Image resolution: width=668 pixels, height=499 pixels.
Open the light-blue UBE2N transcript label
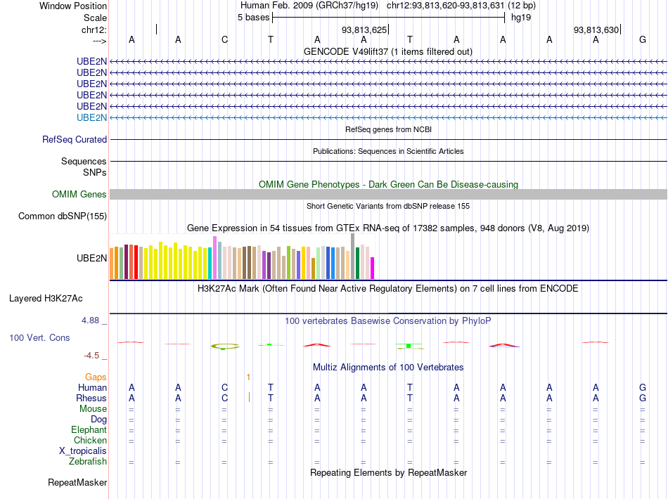click(91, 117)
